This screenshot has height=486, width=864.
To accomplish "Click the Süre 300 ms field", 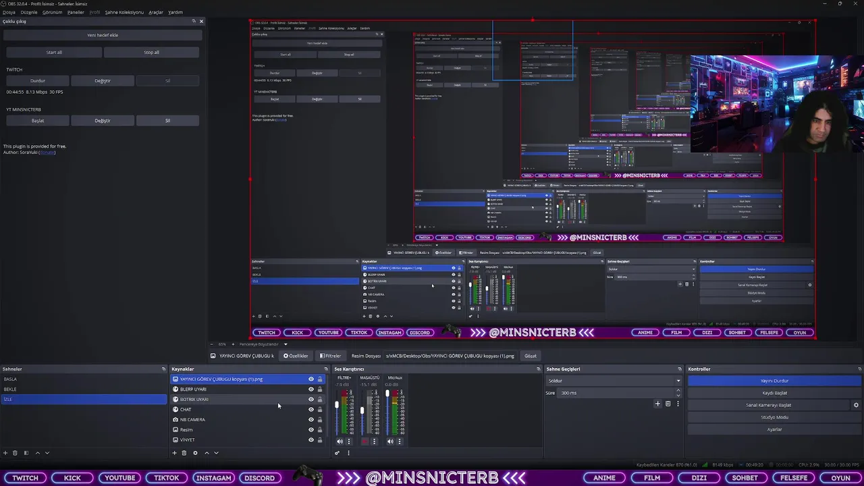I will click(616, 393).
